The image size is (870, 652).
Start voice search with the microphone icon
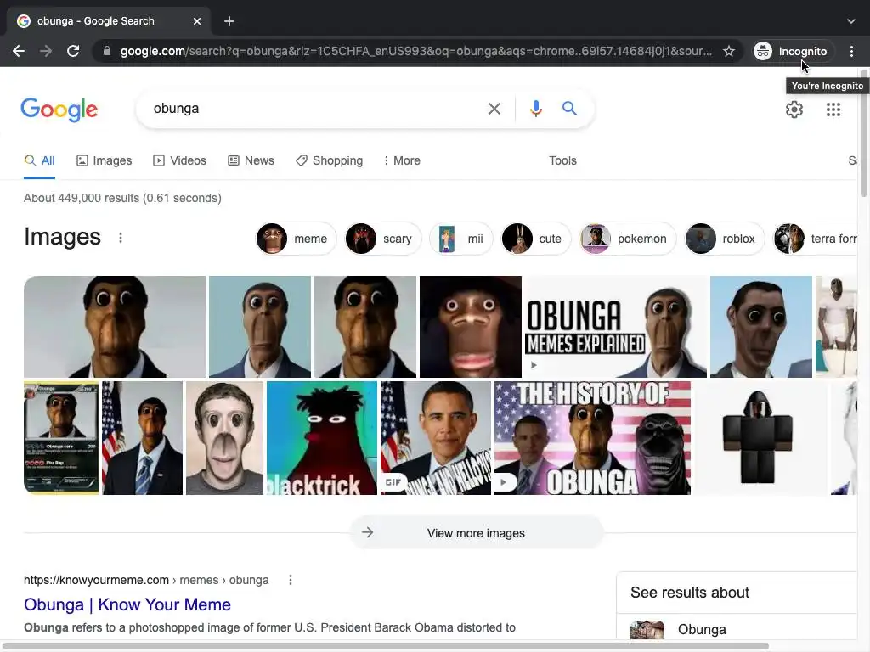coord(535,109)
